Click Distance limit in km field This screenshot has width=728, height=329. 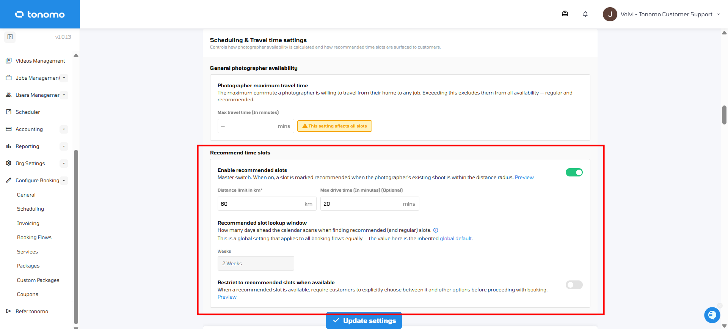(267, 204)
